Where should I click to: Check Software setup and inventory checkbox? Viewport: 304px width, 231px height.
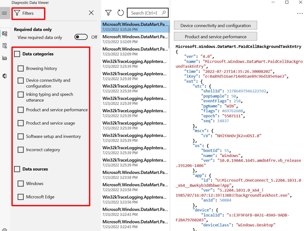[x=21, y=136]
